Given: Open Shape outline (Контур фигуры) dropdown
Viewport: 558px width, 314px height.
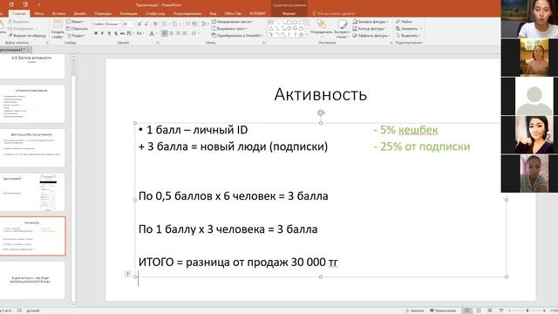Looking at the screenshot, I should (370, 29).
